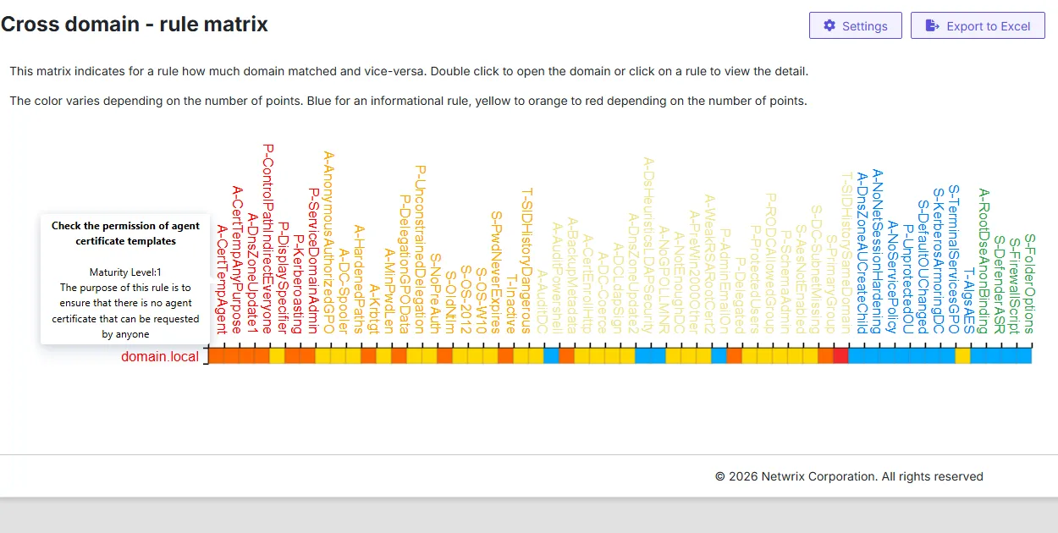This screenshot has width=1058, height=533.
Task: Click the blue matrix cell under S-FolderOptions
Action: click(1024, 356)
